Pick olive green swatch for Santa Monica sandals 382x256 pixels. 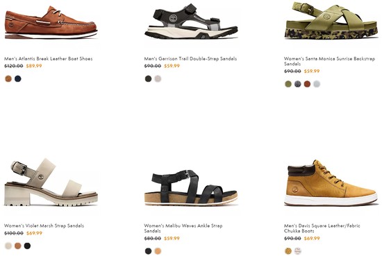pos(288,84)
